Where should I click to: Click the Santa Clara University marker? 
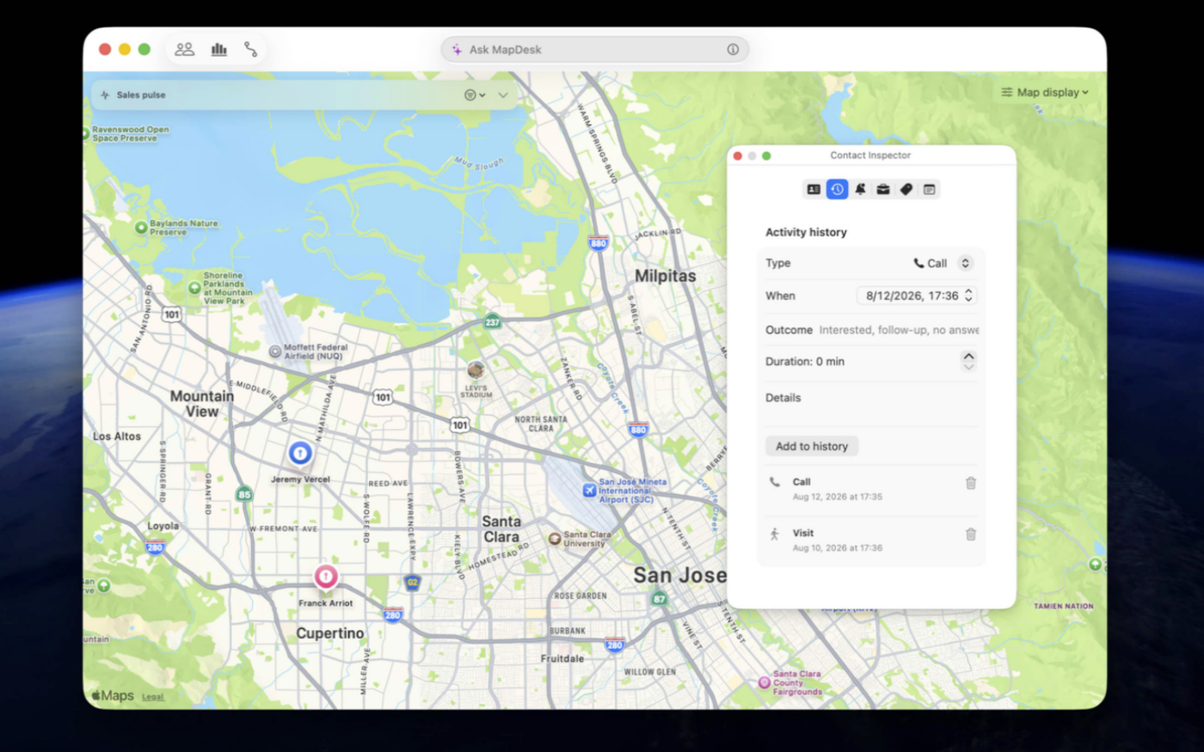[x=555, y=539]
